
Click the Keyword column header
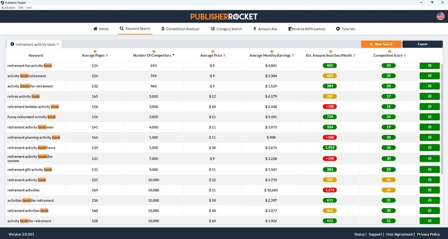click(36, 55)
